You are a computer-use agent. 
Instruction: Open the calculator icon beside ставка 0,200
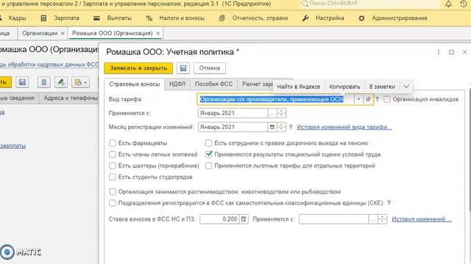(244, 219)
